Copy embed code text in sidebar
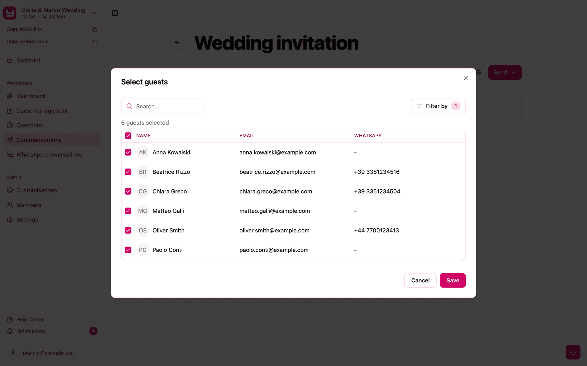Viewport: 587px width, 366px height. (27, 42)
